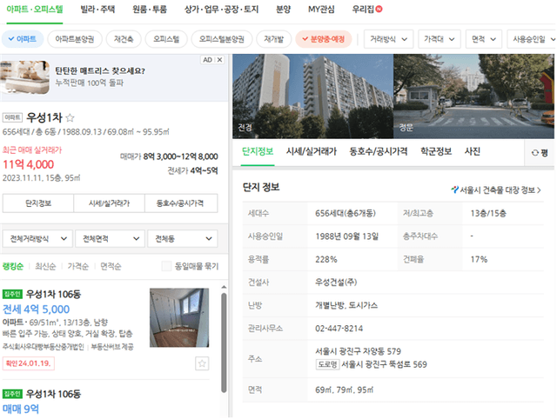Favorite 우성1차 with the star icon
The width and height of the screenshot is (557, 419).
pyautogui.click(x=70, y=117)
